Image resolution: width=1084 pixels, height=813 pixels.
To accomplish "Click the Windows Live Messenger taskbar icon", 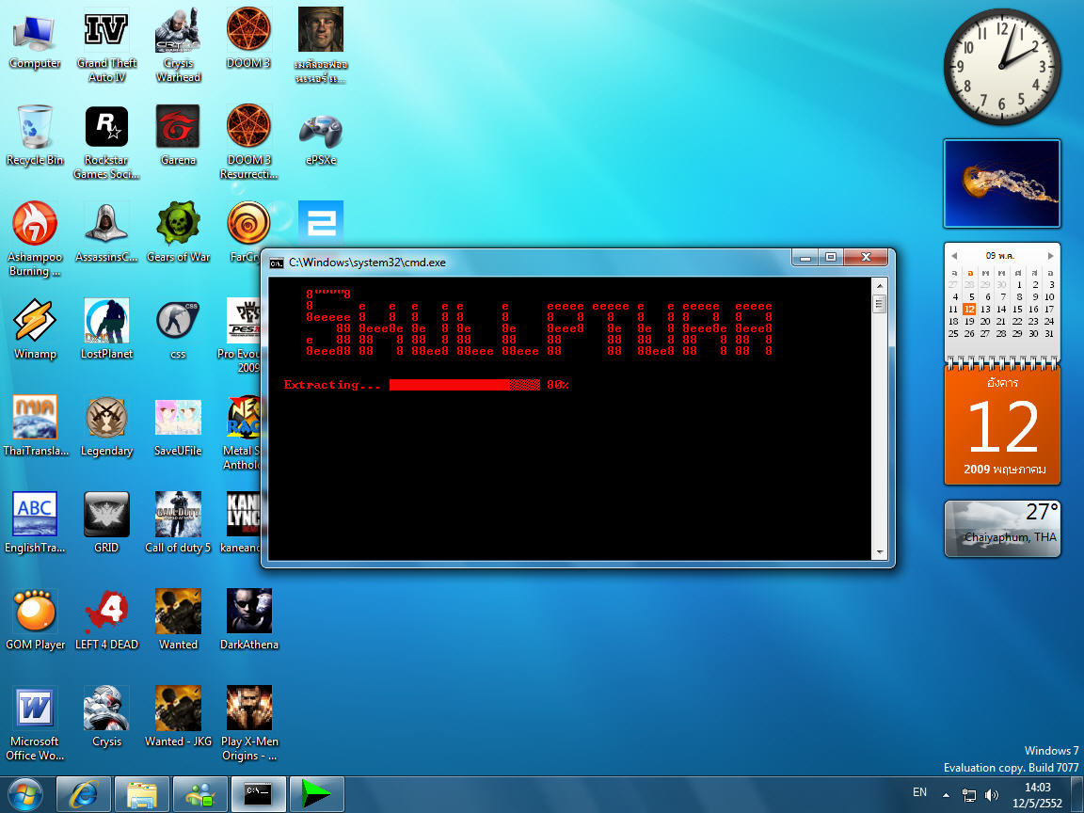I will [x=200, y=794].
